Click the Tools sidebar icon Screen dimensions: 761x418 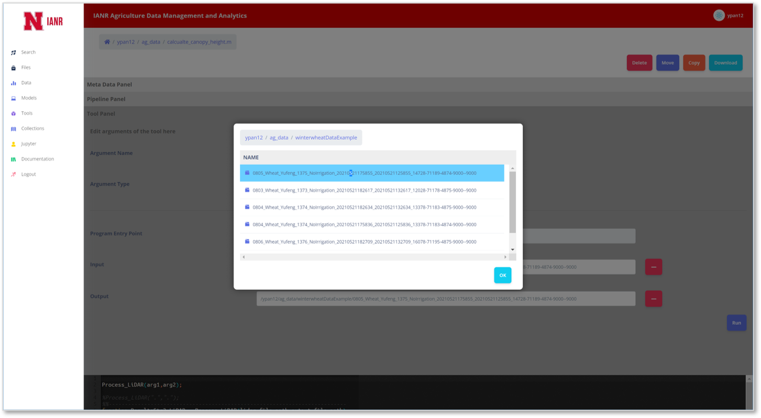click(14, 114)
